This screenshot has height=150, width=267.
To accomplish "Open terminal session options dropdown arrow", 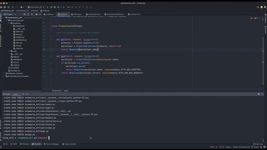I will point(27,94).
